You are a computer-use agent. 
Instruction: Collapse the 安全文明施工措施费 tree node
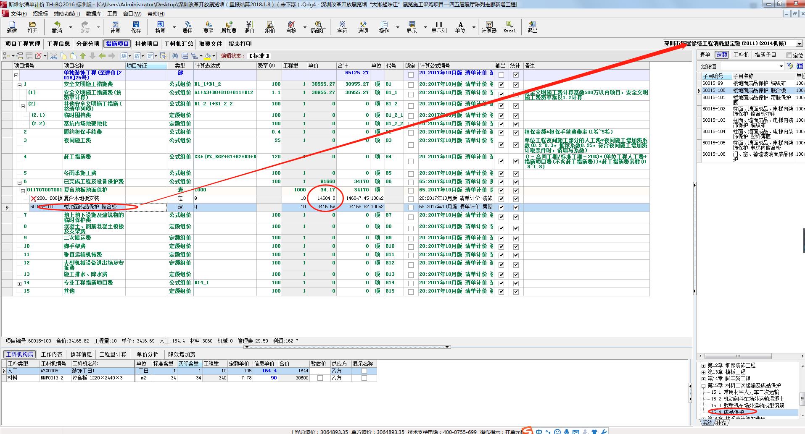click(19, 85)
